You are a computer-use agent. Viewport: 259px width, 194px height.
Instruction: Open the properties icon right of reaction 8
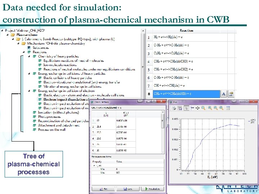[x=231, y=94]
